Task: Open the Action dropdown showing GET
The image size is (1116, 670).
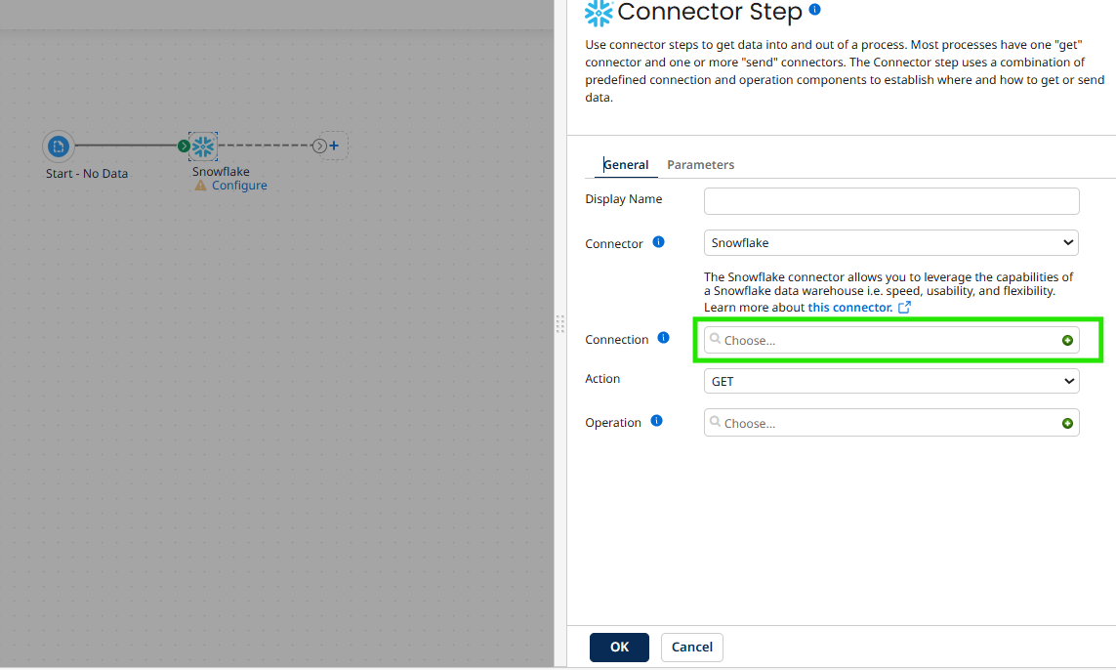Action: tap(891, 381)
